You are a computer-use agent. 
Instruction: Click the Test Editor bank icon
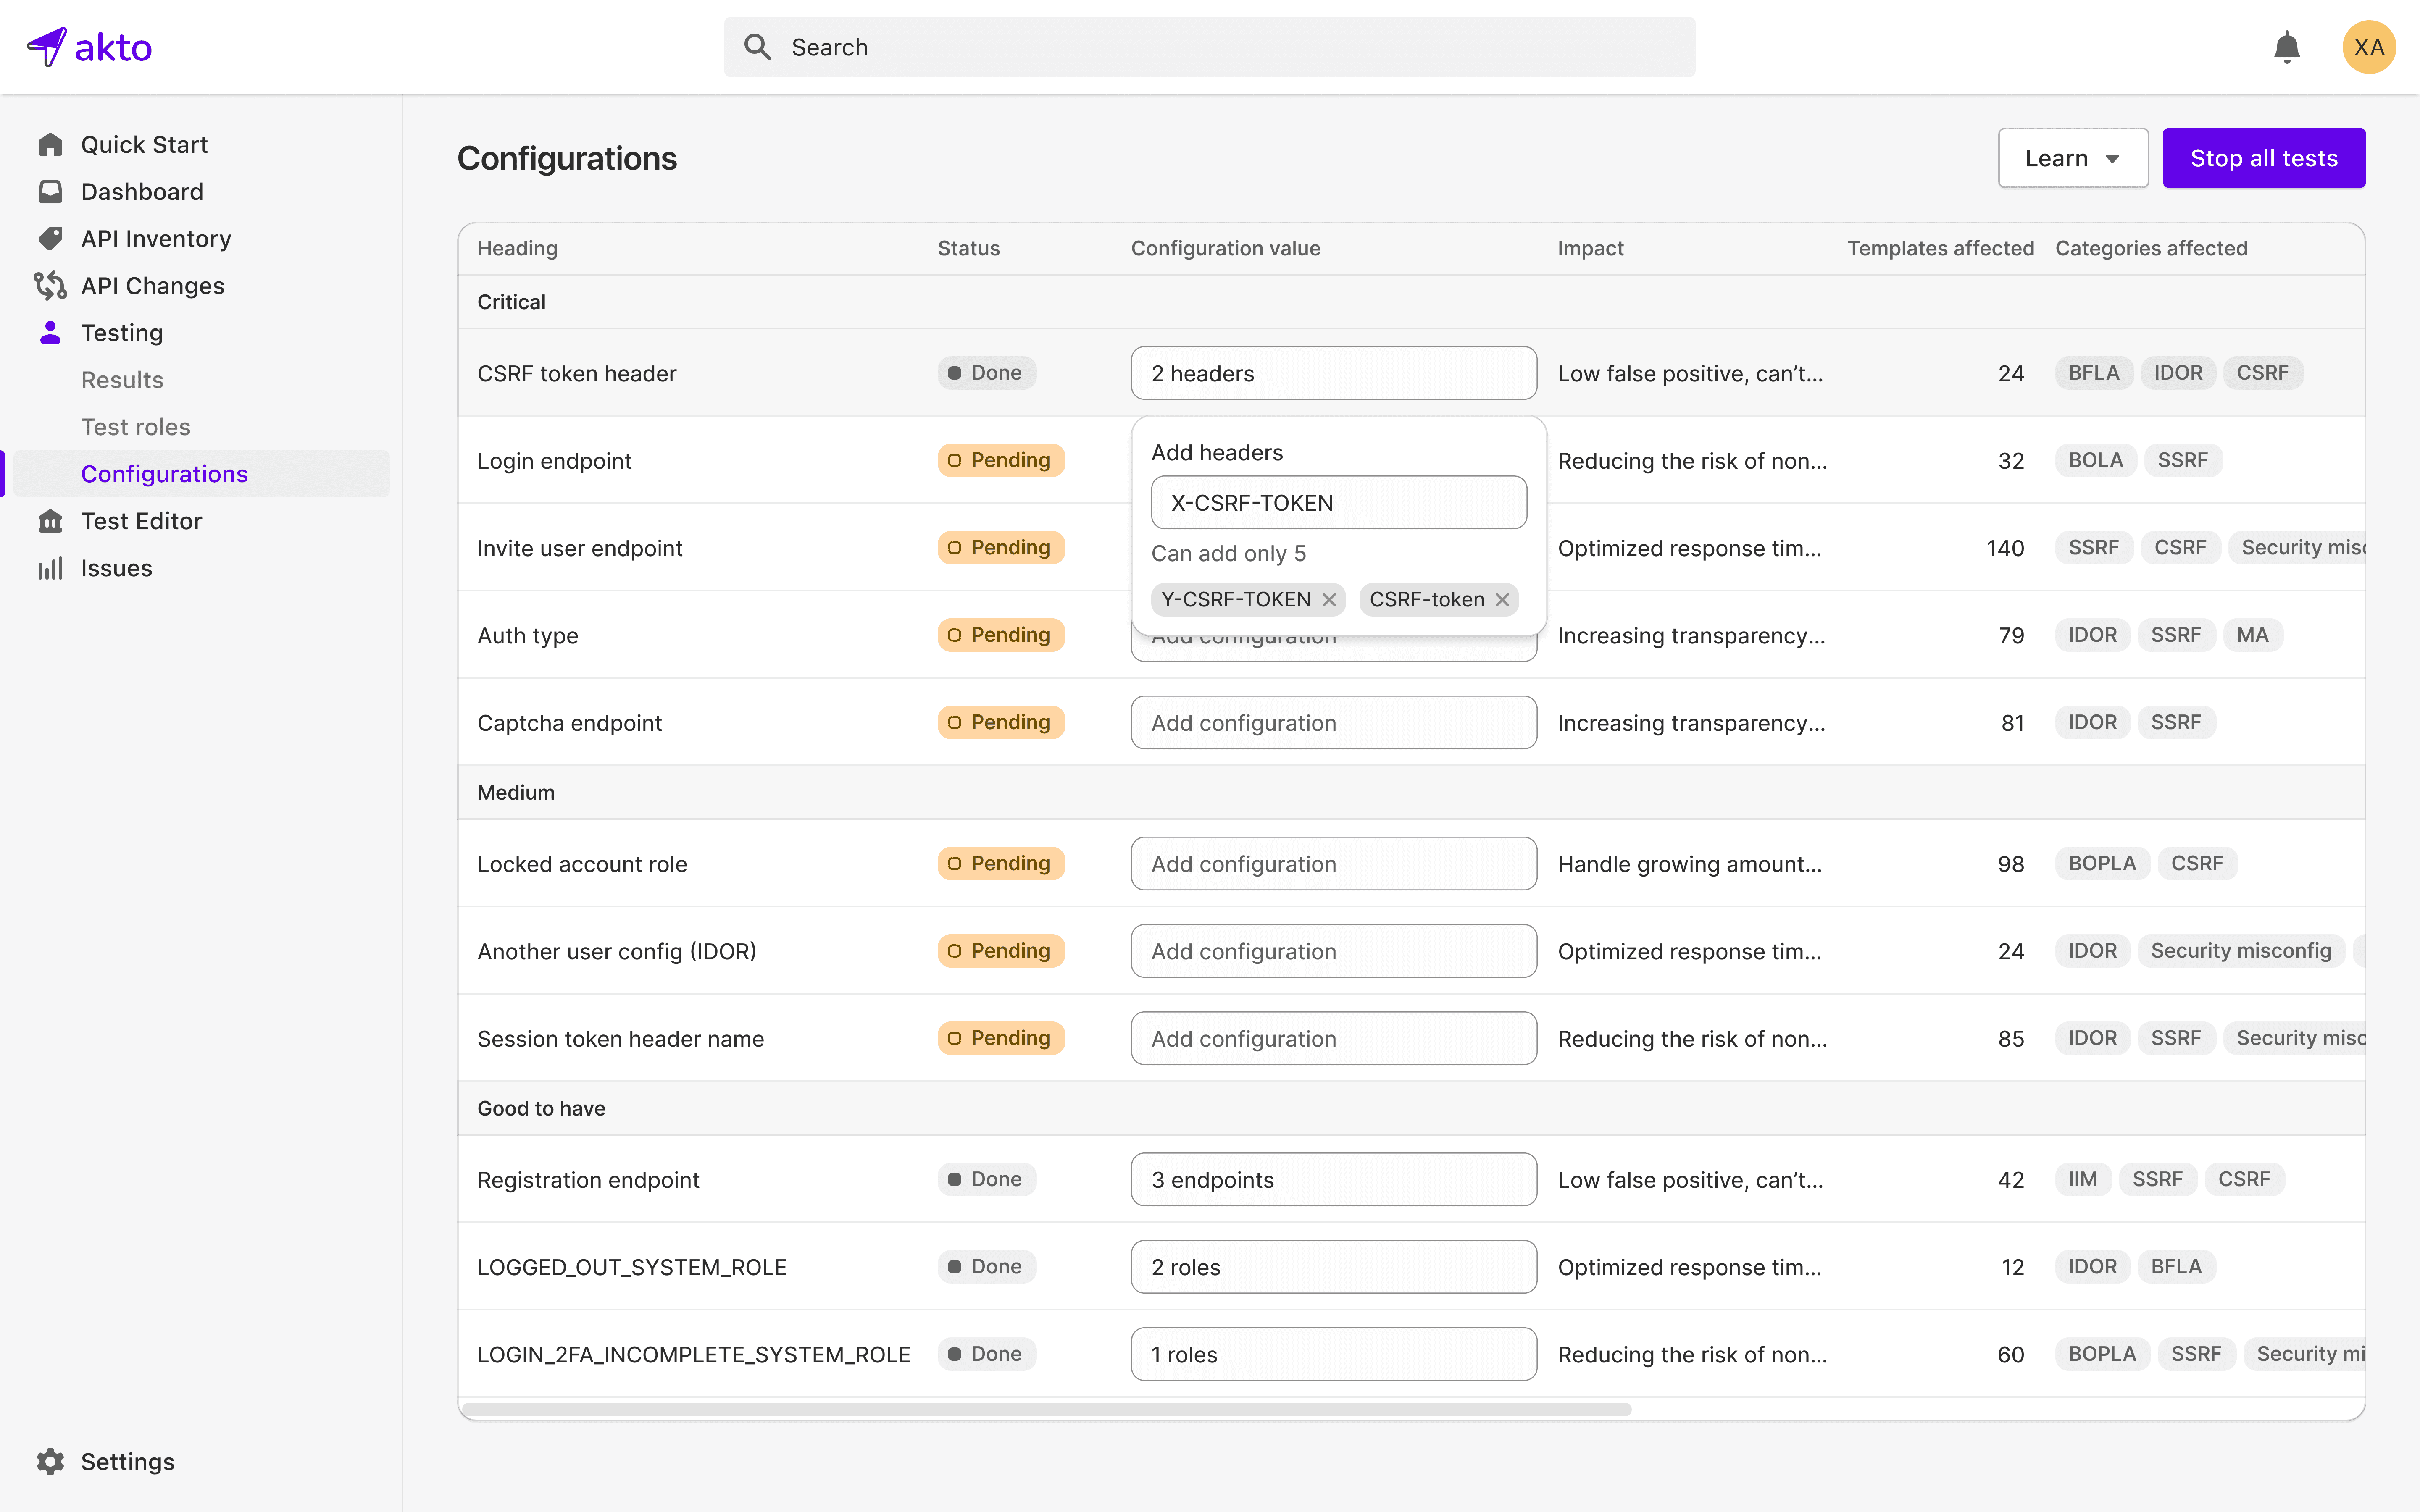50,521
